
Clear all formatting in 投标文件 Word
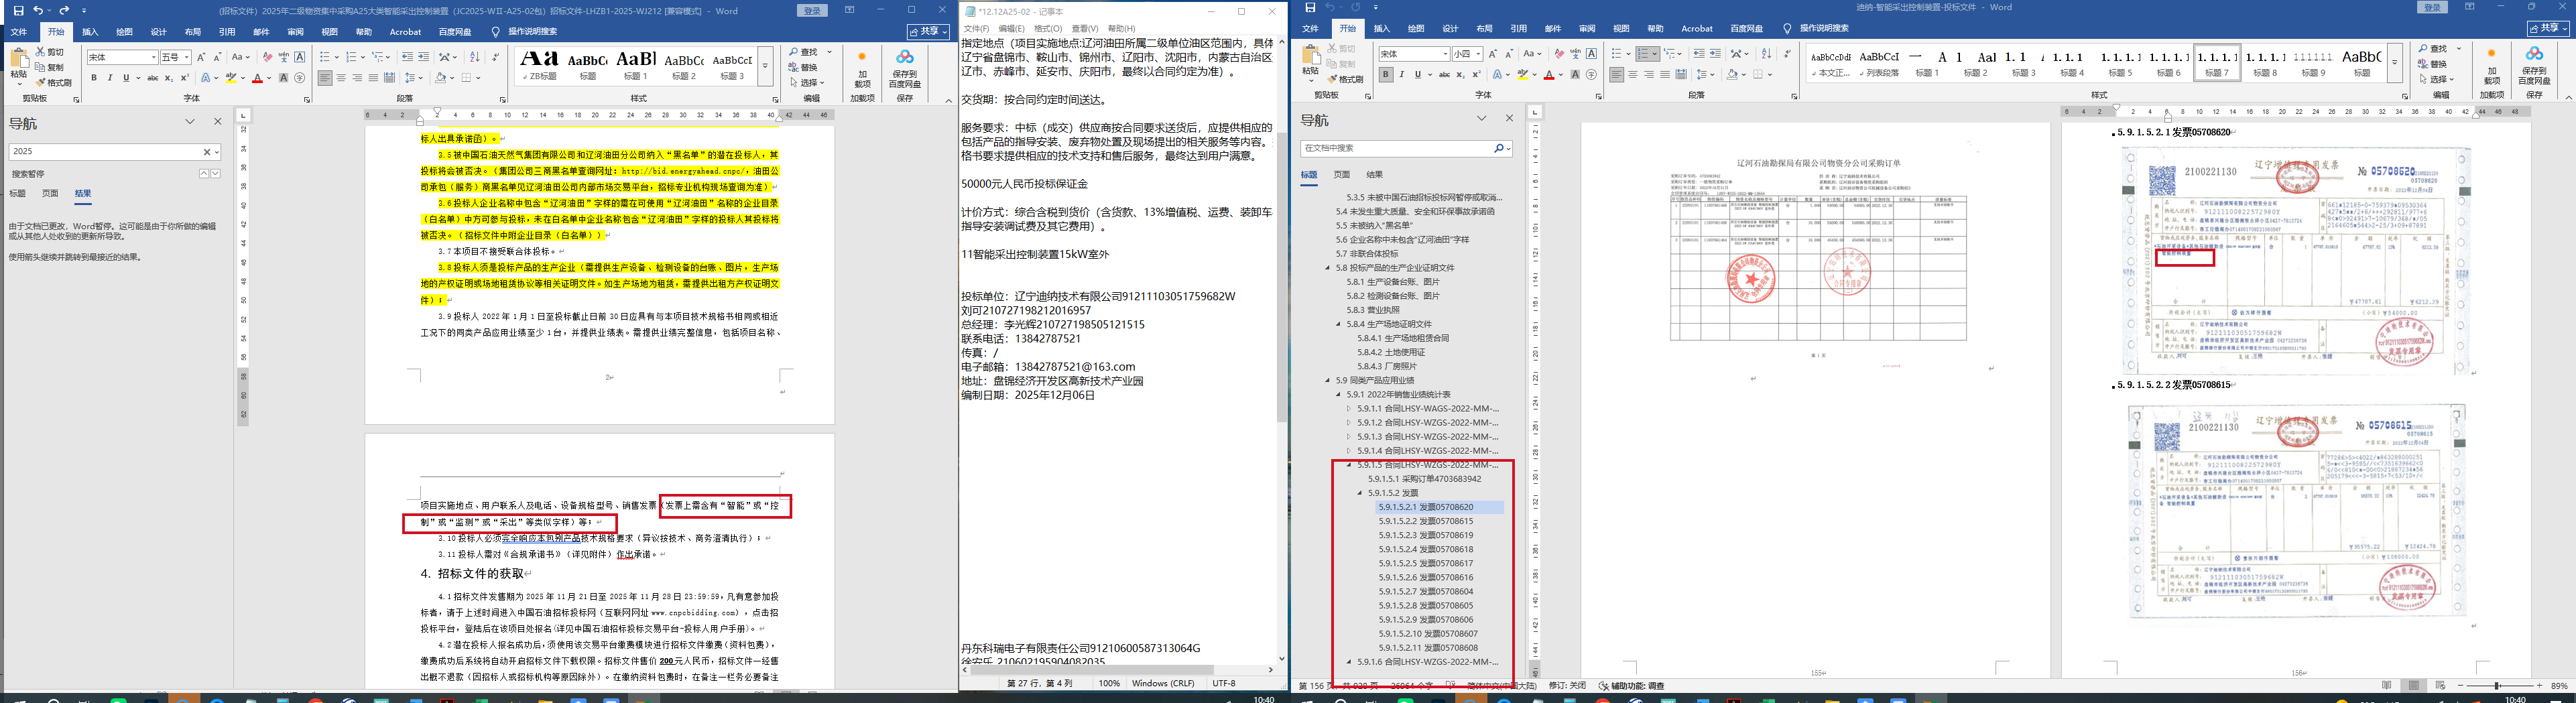pyautogui.click(x=1559, y=54)
